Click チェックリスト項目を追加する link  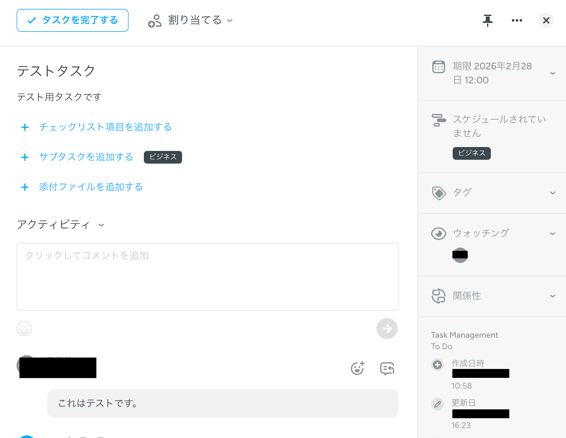click(x=105, y=127)
